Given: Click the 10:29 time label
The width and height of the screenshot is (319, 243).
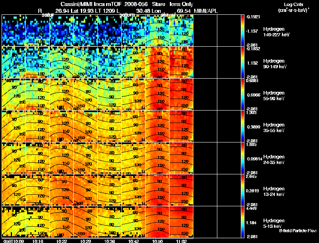Looking at the screenshot, I should 85,241.
